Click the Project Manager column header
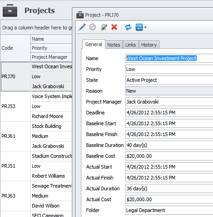Image resolution: width=213 pixels, height=217 pixels. pyautogui.click(x=51, y=57)
